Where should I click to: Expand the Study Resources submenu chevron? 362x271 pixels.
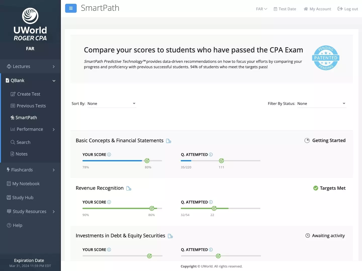coord(54,212)
